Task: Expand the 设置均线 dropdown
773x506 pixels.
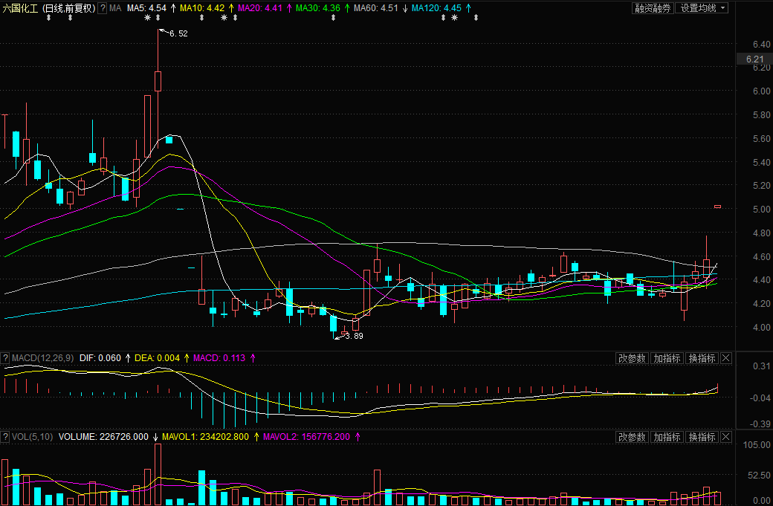Action: click(723, 8)
